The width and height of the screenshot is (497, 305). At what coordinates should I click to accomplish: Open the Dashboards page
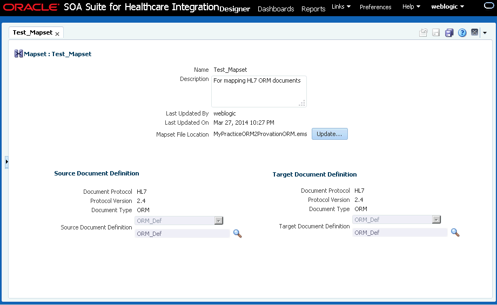pos(276,9)
